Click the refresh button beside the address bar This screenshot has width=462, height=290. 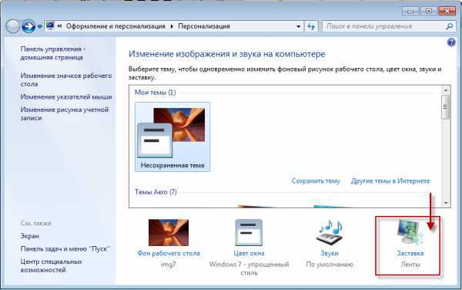tap(311, 26)
